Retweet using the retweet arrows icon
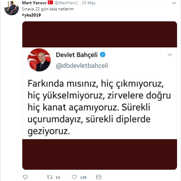 [50, 177]
